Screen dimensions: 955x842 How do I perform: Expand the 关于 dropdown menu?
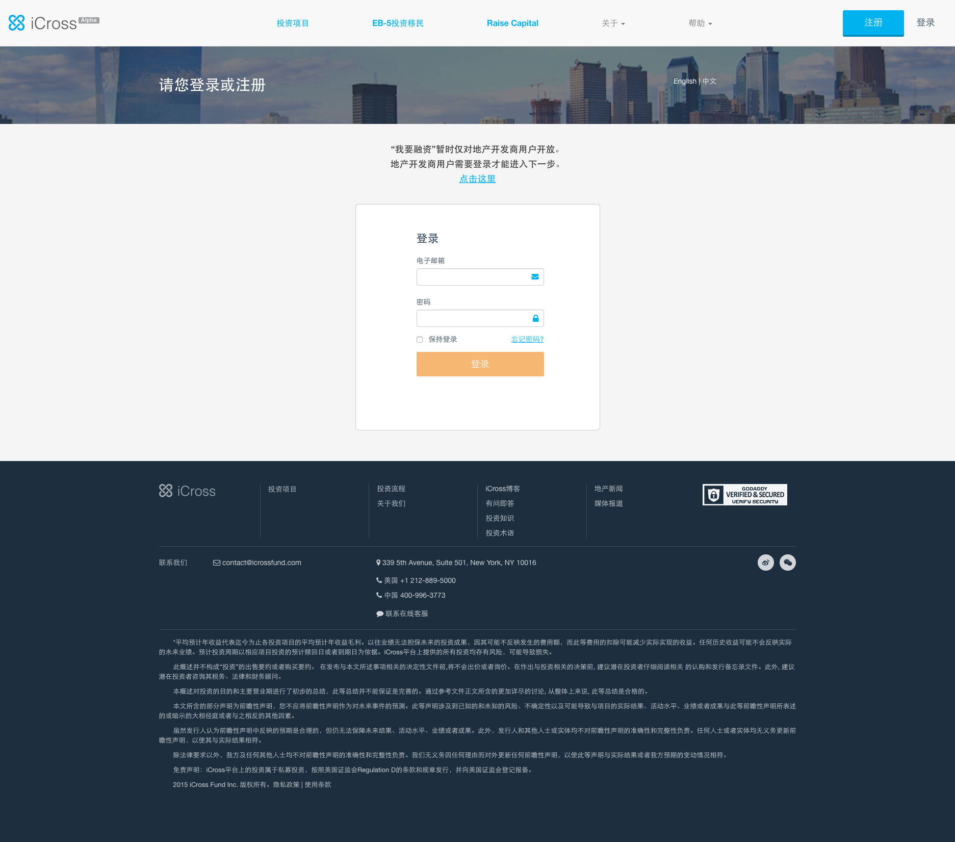(613, 23)
